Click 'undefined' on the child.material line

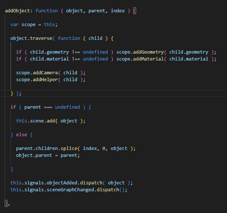95,59
